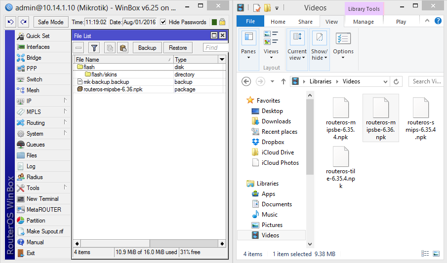
Task: Click the paste icon in File List toolbar
Action: tap(123, 48)
